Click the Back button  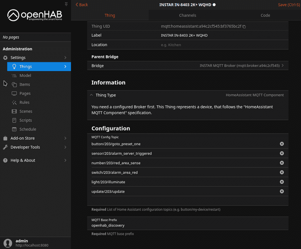click(81, 5)
